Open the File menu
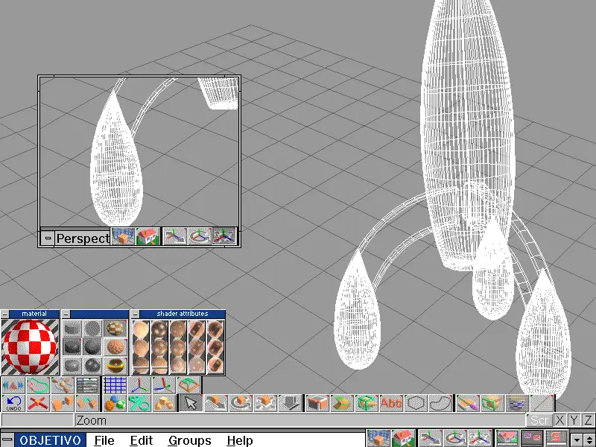 (104, 440)
